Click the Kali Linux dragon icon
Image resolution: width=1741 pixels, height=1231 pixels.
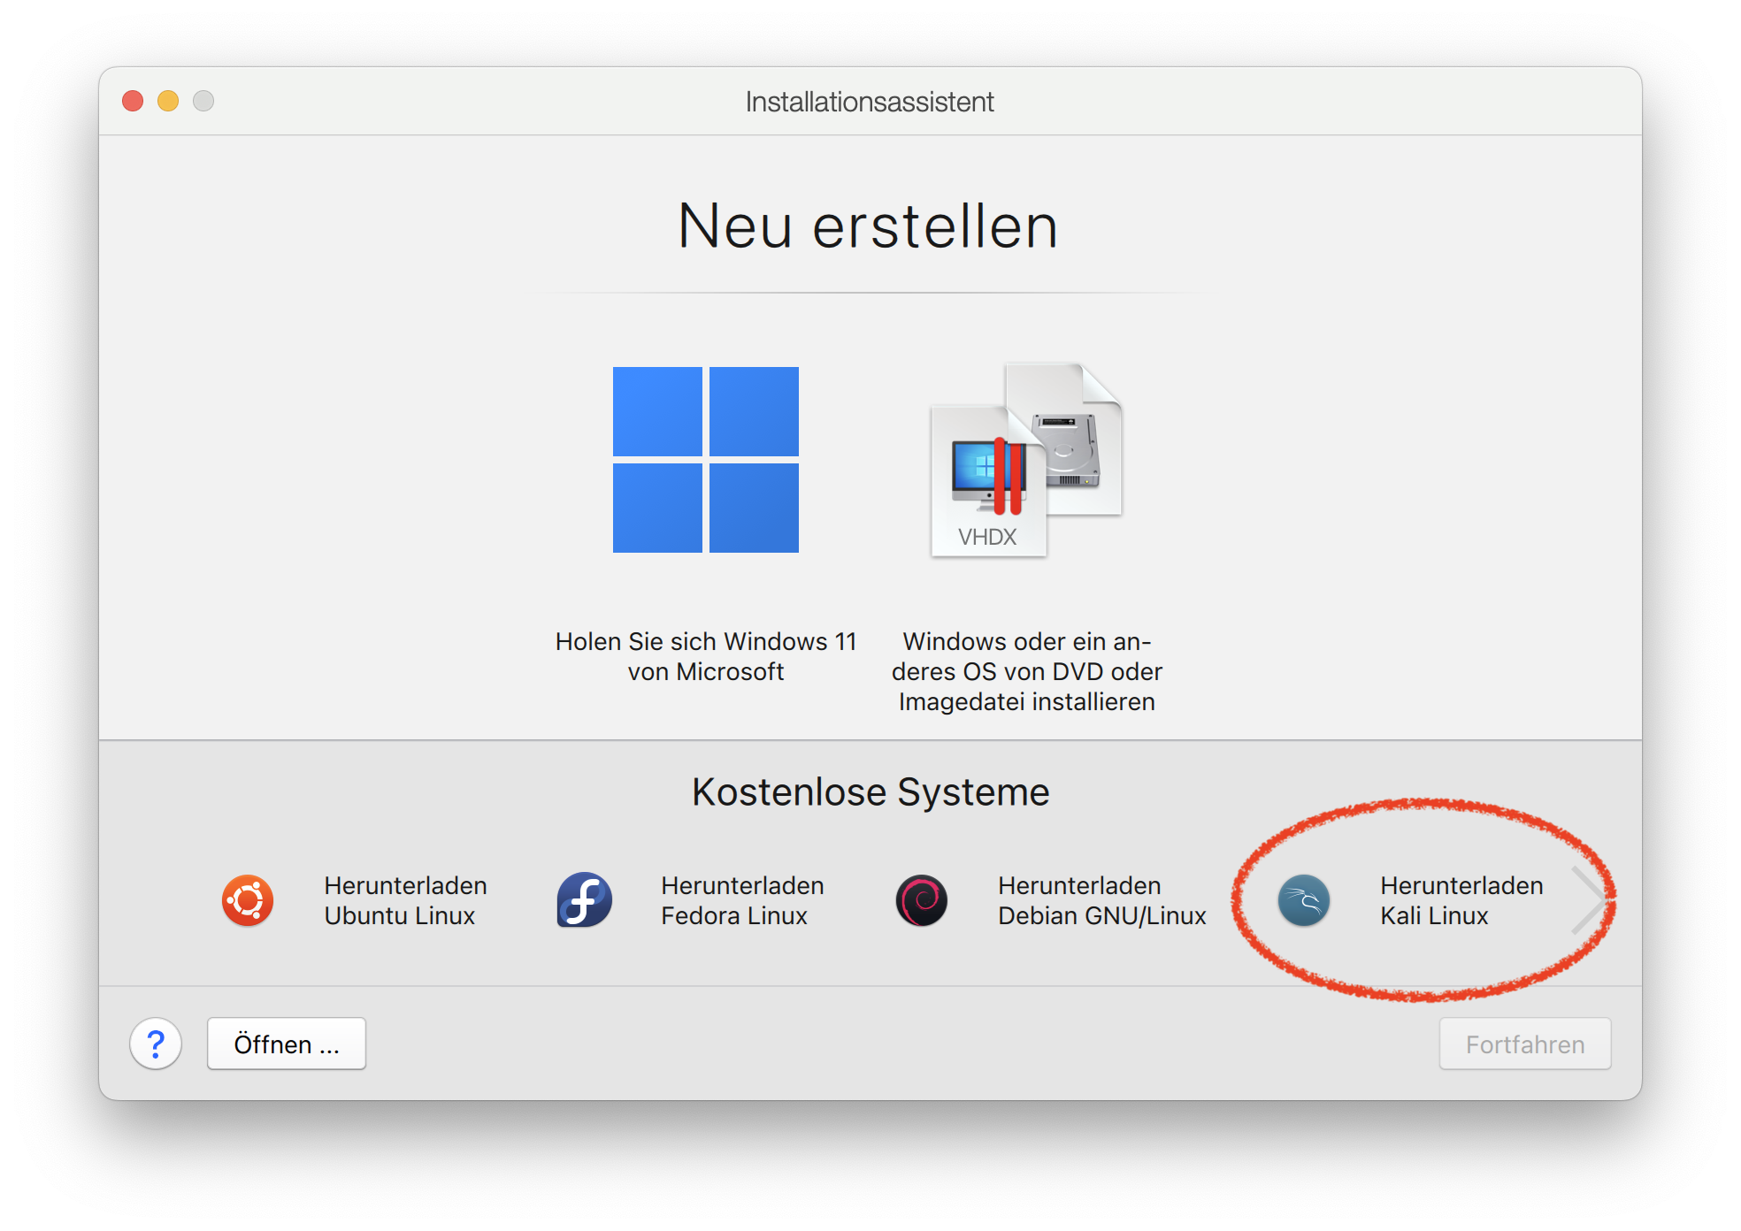pyautogui.click(x=1303, y=901)
